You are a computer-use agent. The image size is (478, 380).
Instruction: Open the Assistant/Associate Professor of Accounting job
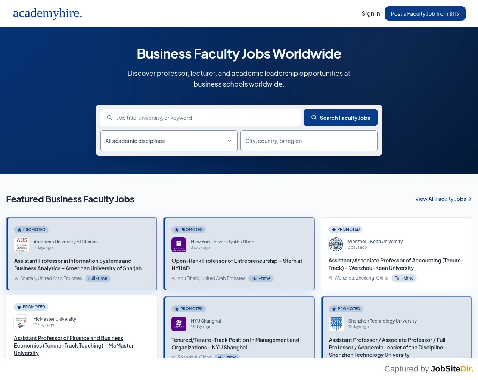[396, 264]
